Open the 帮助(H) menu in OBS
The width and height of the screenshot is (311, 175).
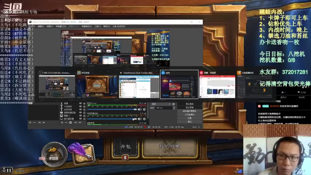pyautogui.click(x=107, y=26)
